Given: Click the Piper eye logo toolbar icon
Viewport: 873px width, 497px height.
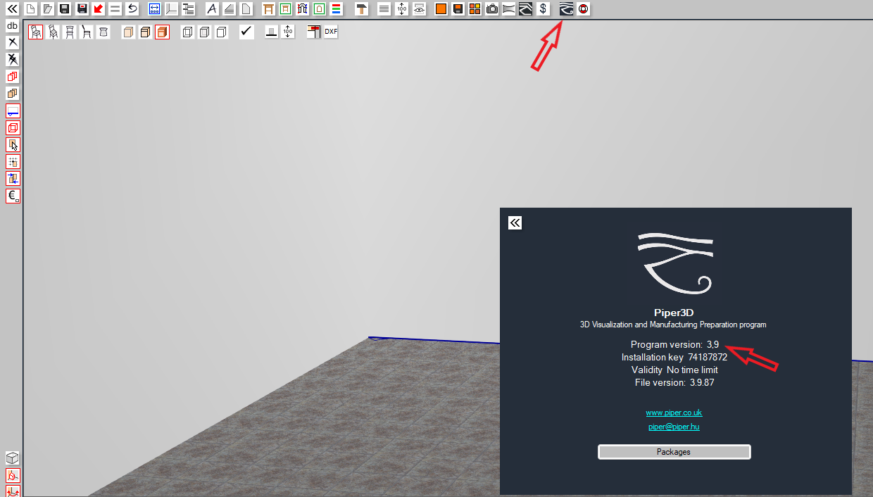Looking at the screenshot, I should pyautogui.click(x=566, y=9).
